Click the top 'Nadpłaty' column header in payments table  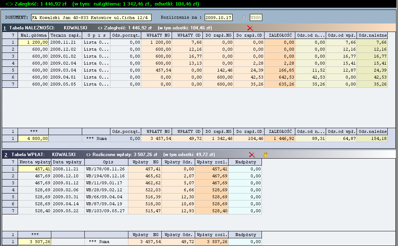[245, 162]
